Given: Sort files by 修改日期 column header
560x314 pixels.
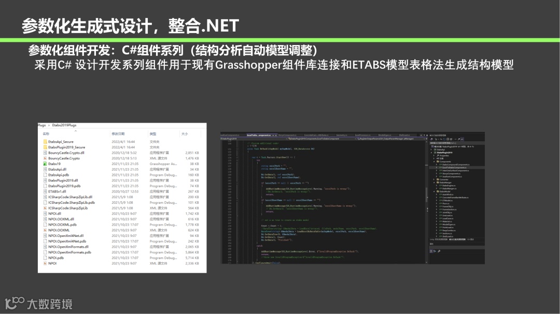Looking at the screenshot, I should pyautogui.click(x=118, y=133).
